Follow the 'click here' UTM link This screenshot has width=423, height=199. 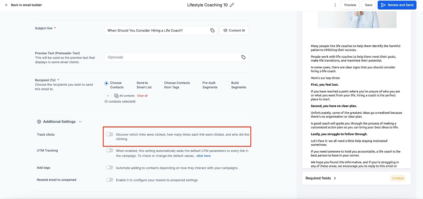pos(203,156)
